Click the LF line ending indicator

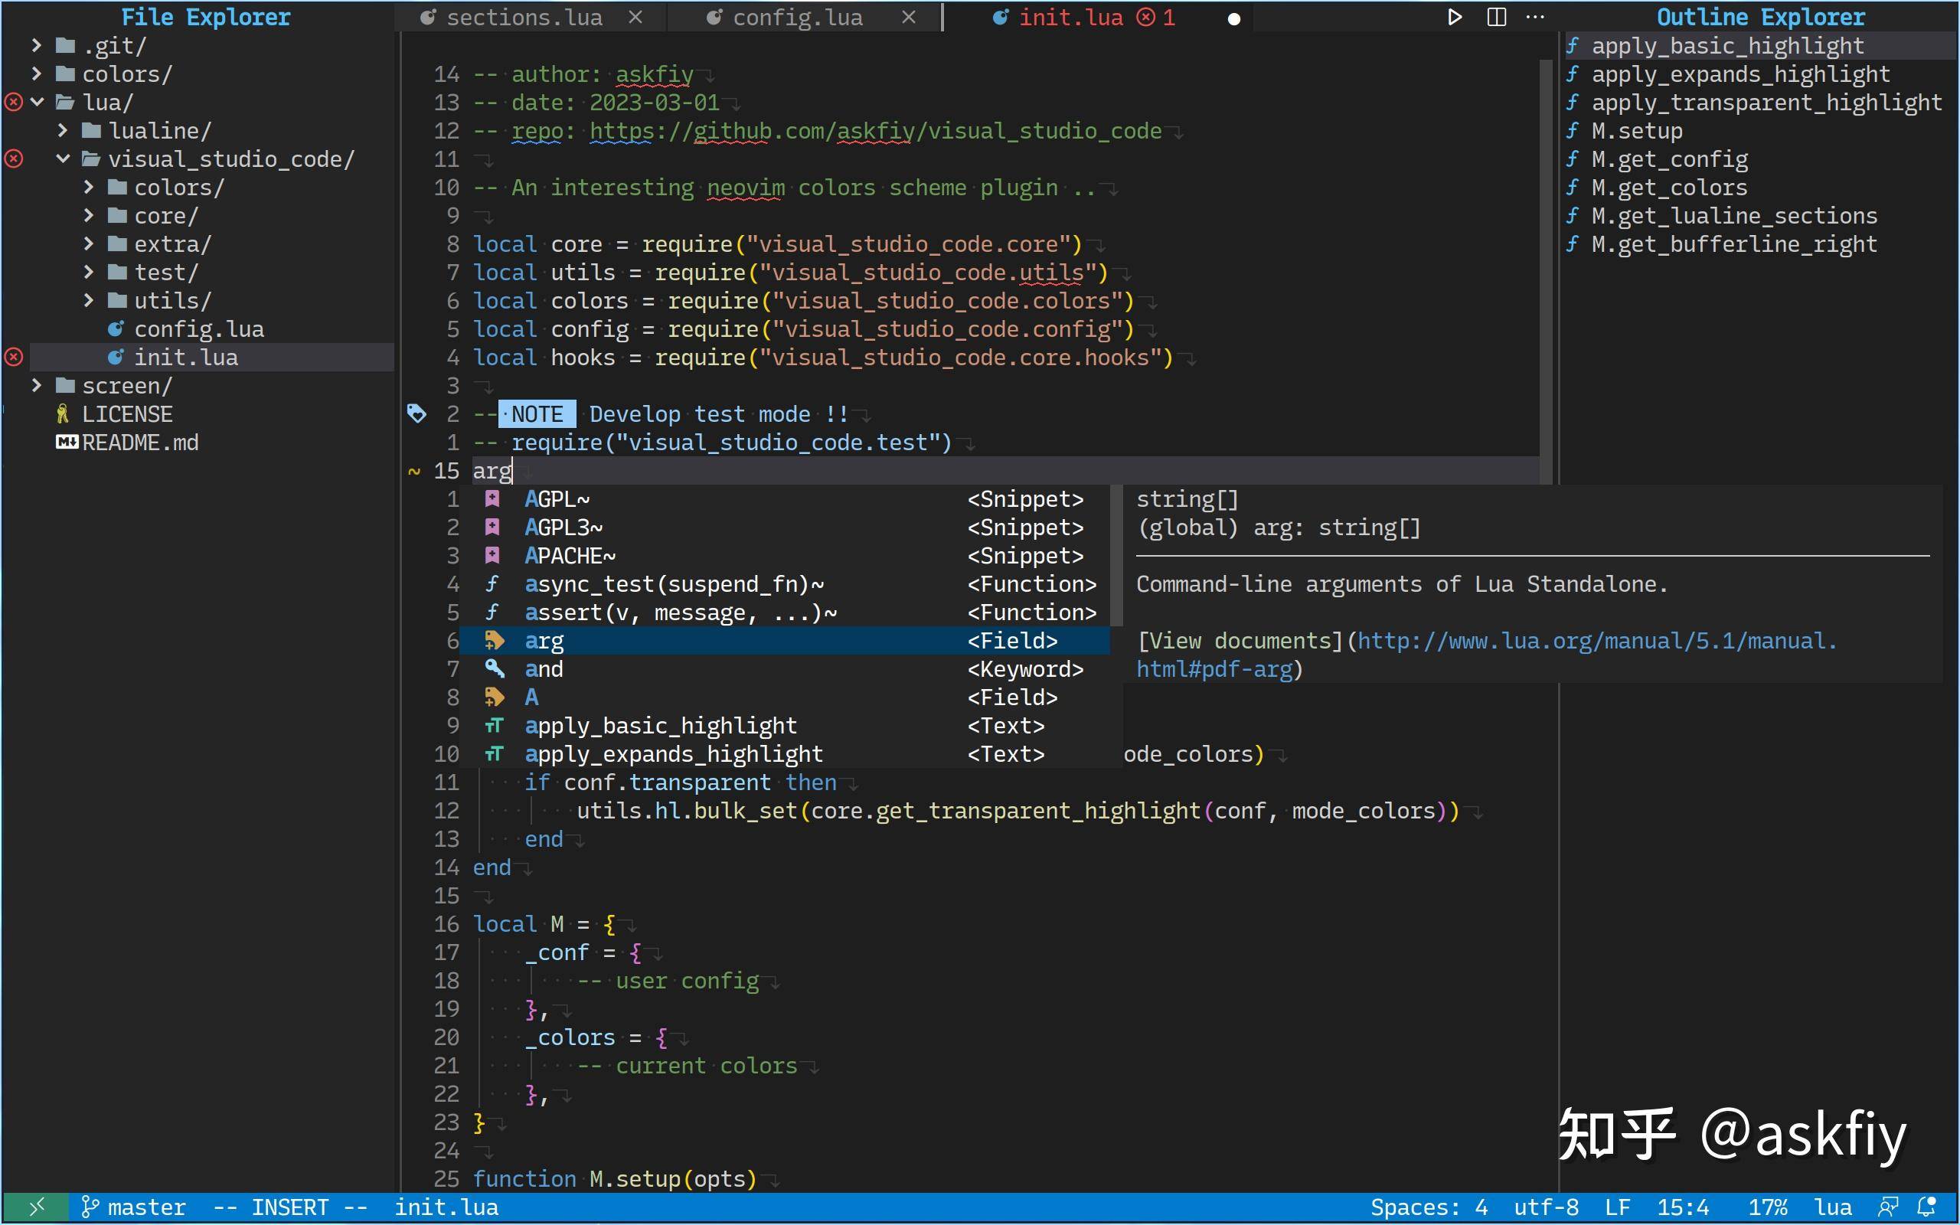tap(1618, 1207)
